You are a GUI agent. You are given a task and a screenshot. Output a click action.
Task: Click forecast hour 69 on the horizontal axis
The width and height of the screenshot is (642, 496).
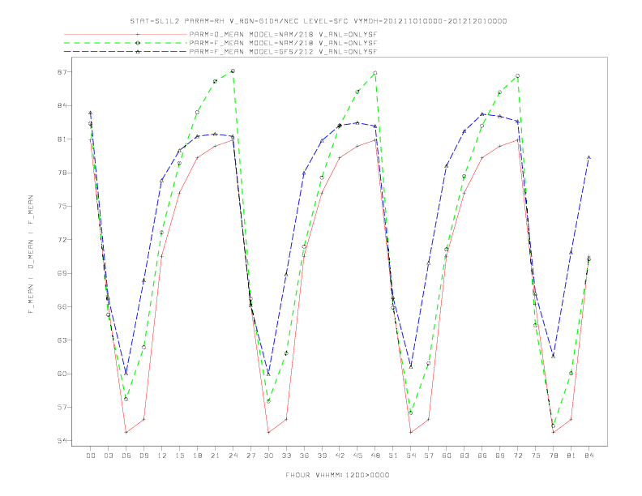click(500, 455)
